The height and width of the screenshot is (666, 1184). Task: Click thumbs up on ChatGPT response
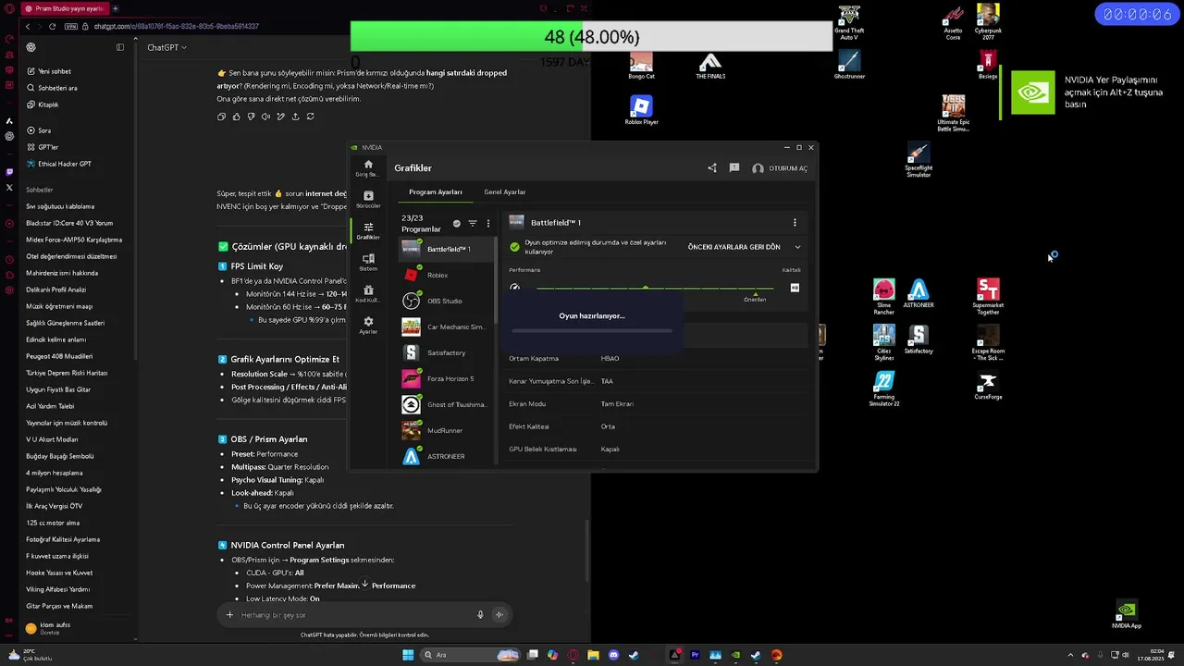pos(236,117)
